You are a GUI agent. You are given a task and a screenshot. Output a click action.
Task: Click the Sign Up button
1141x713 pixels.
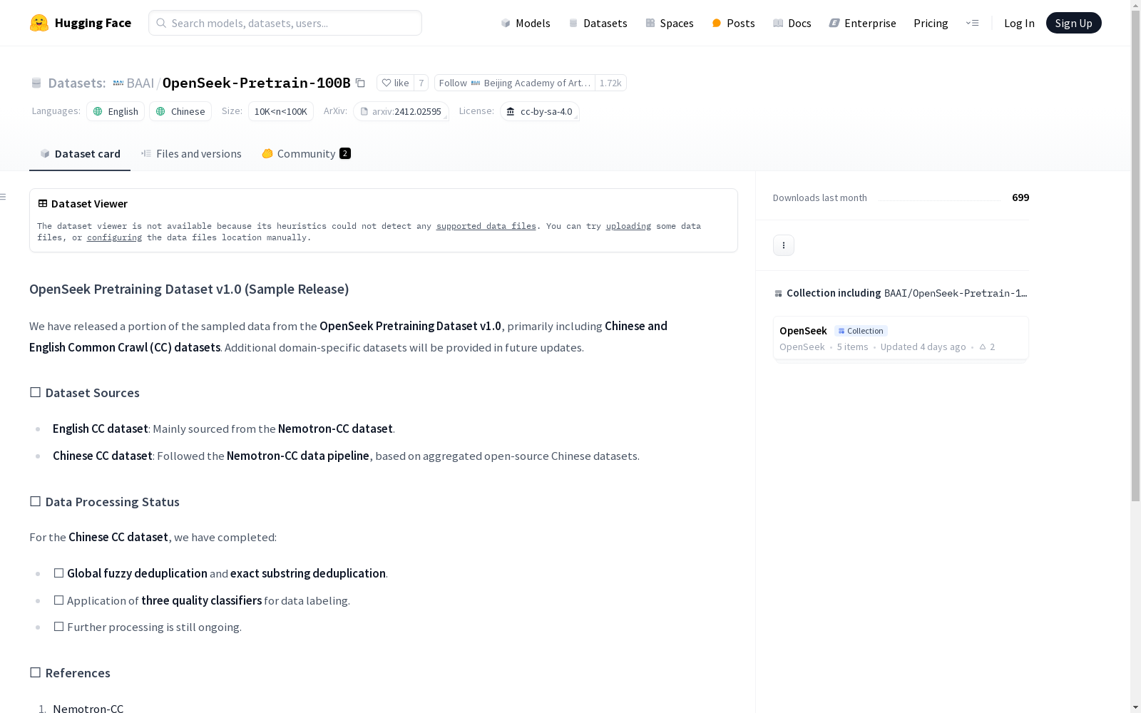coord(1073,23)
